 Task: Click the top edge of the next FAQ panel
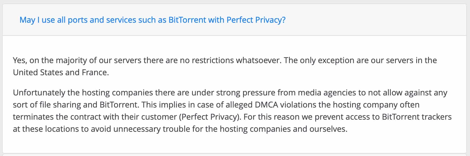[234, 154]
